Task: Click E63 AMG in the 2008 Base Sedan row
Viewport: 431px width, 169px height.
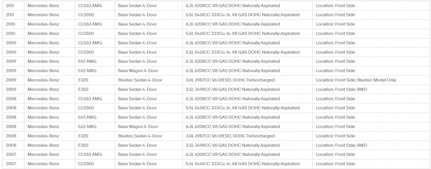Action: [x=87, y=117]
